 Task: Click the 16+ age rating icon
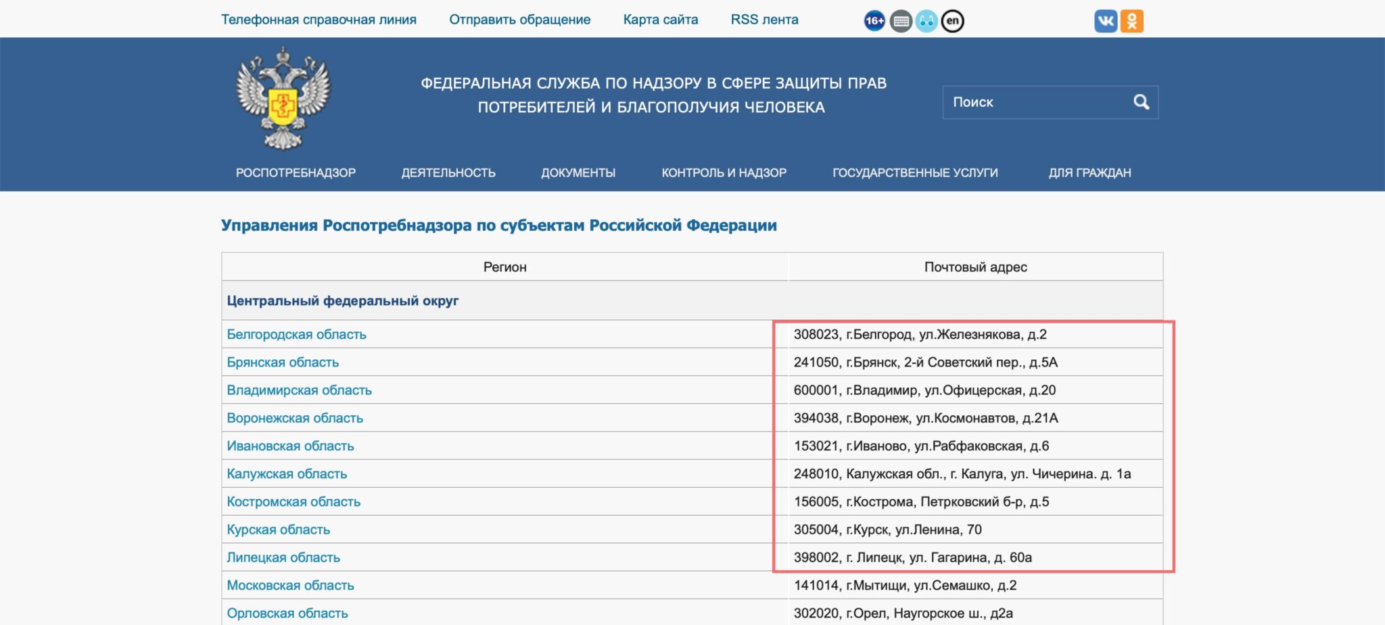coord(874,21)
